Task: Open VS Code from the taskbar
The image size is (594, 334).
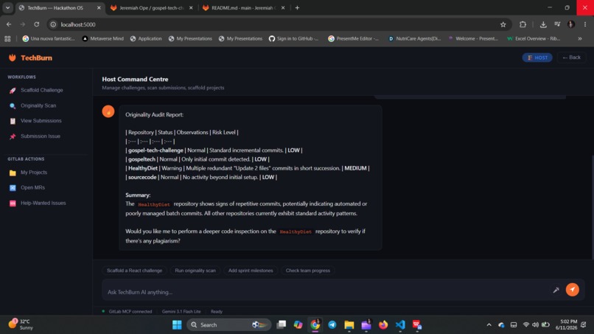Action: 400,325
